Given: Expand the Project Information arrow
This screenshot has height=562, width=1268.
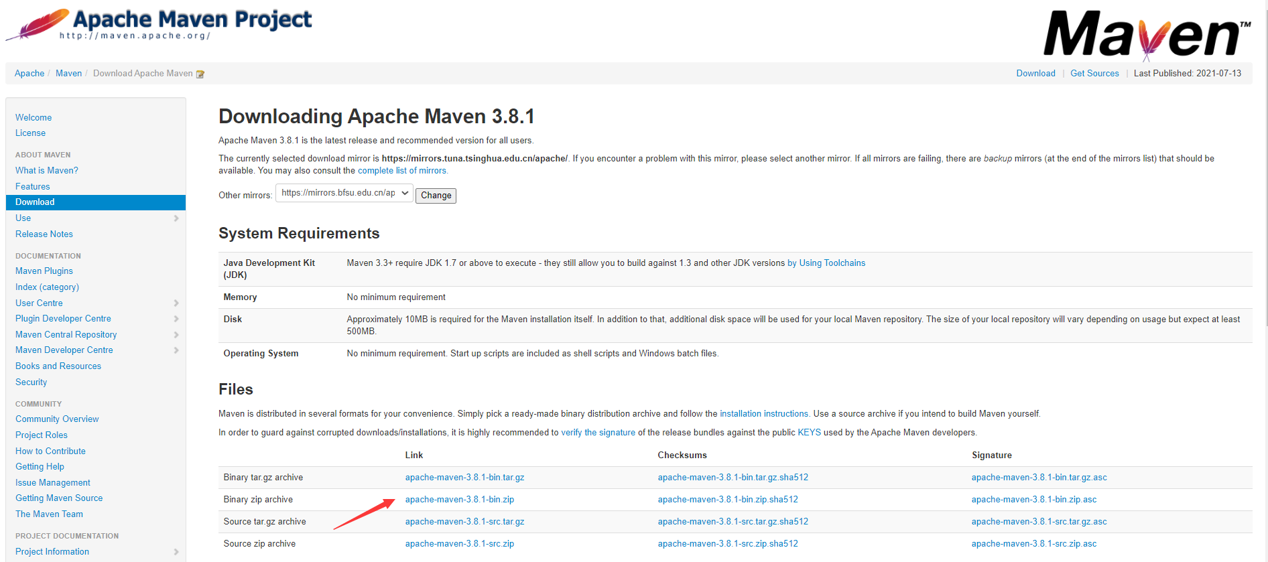Looking at the screenshot, I should [176, 552].
